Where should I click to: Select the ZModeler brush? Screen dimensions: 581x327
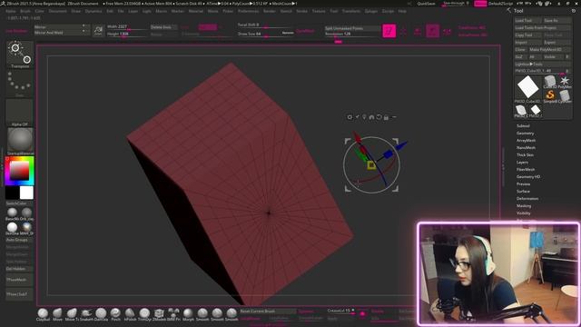(x=159, y=313)
